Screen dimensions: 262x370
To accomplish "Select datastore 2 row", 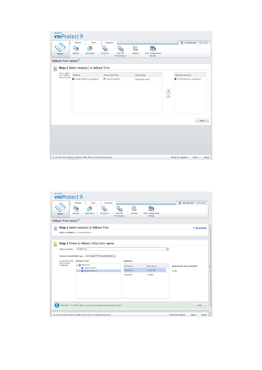I will [x=145, y=270].
